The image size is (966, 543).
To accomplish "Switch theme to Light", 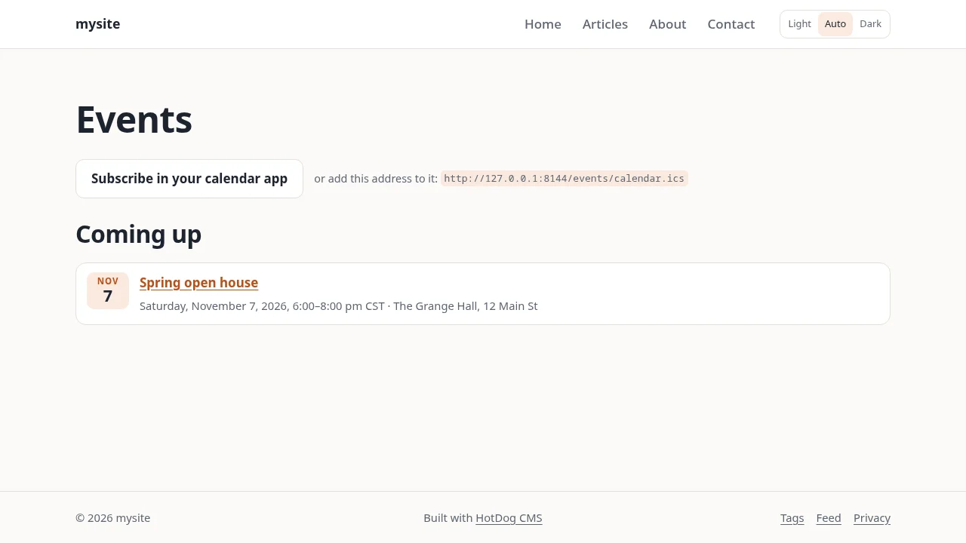I will (800, 24).
